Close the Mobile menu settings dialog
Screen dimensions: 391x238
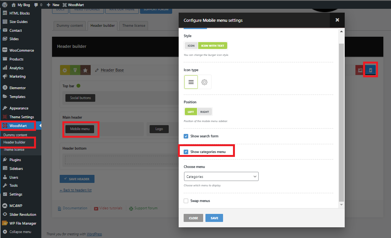click(337, 20)
